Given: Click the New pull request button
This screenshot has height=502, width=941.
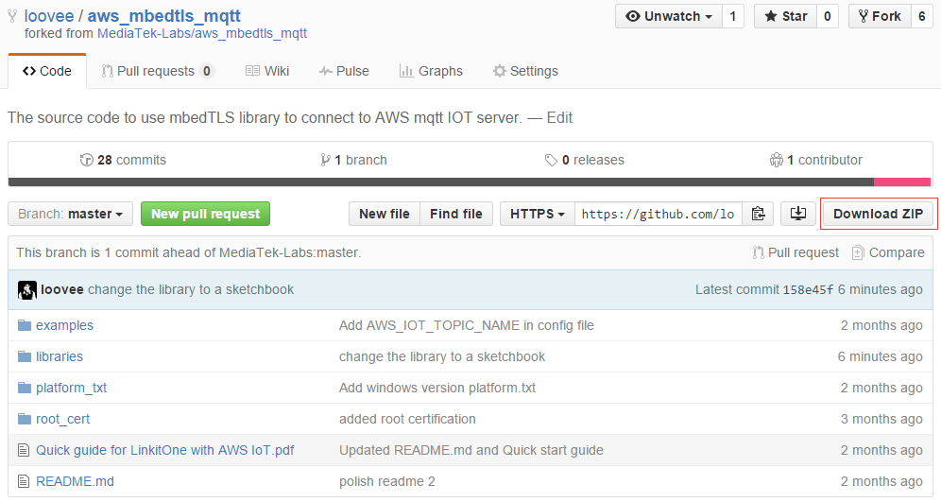Looking at the screenshot, I should coord(205,214).
